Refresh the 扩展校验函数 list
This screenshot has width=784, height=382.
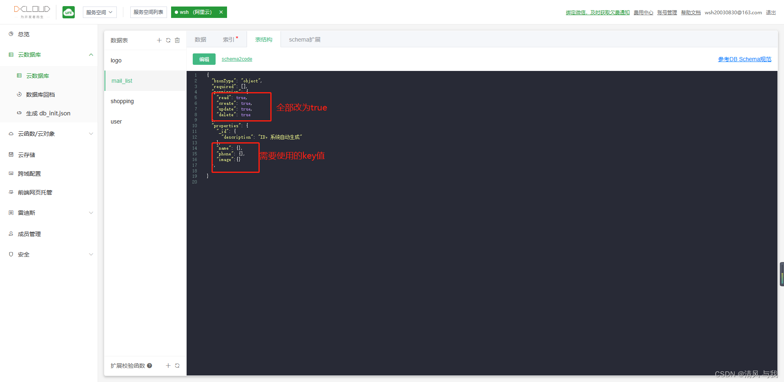click(x=177, y=366)
